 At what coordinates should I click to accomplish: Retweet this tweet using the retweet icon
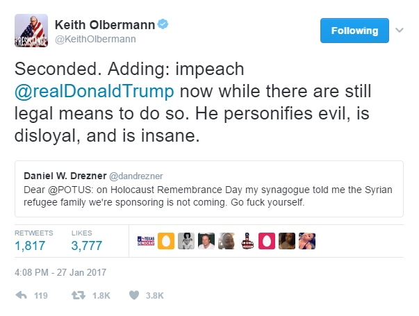tap(79, 295)
